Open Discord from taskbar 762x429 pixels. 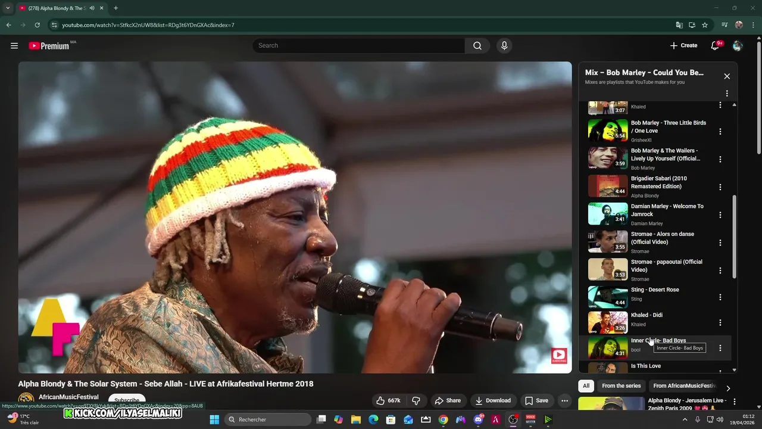[x=478, y=419]
